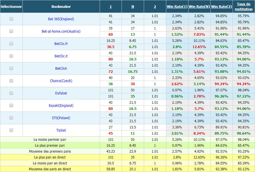Open the Tipbet bookmaker link
This screenshot has height=172, width=255.
[61, 130]
